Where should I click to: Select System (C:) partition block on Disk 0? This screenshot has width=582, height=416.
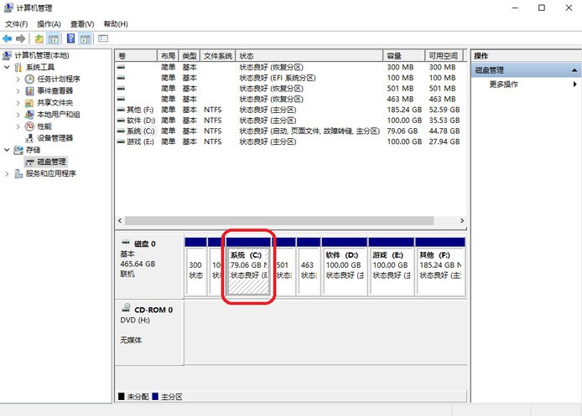click(x=249, y=267)
